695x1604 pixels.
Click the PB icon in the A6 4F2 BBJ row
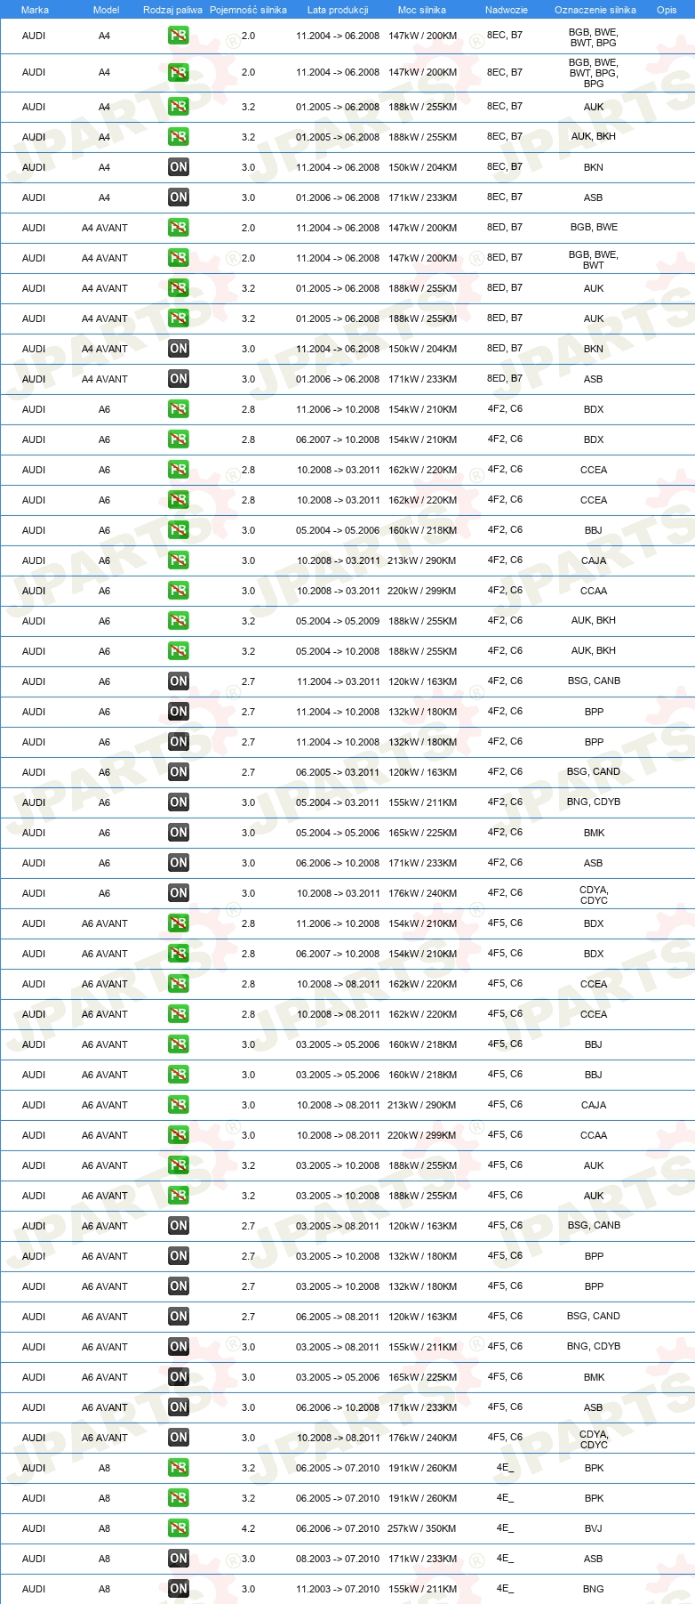[x=179, y=530]
